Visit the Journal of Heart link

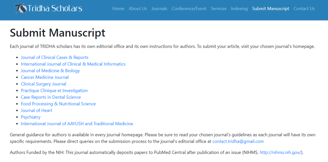(37, 110)
